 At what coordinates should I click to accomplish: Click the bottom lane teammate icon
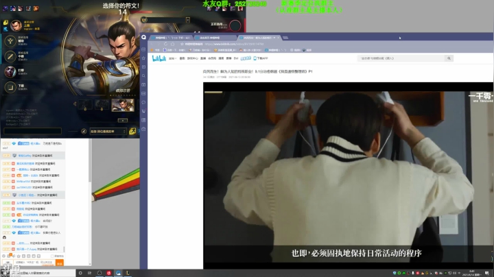click(x=10, y=87)
